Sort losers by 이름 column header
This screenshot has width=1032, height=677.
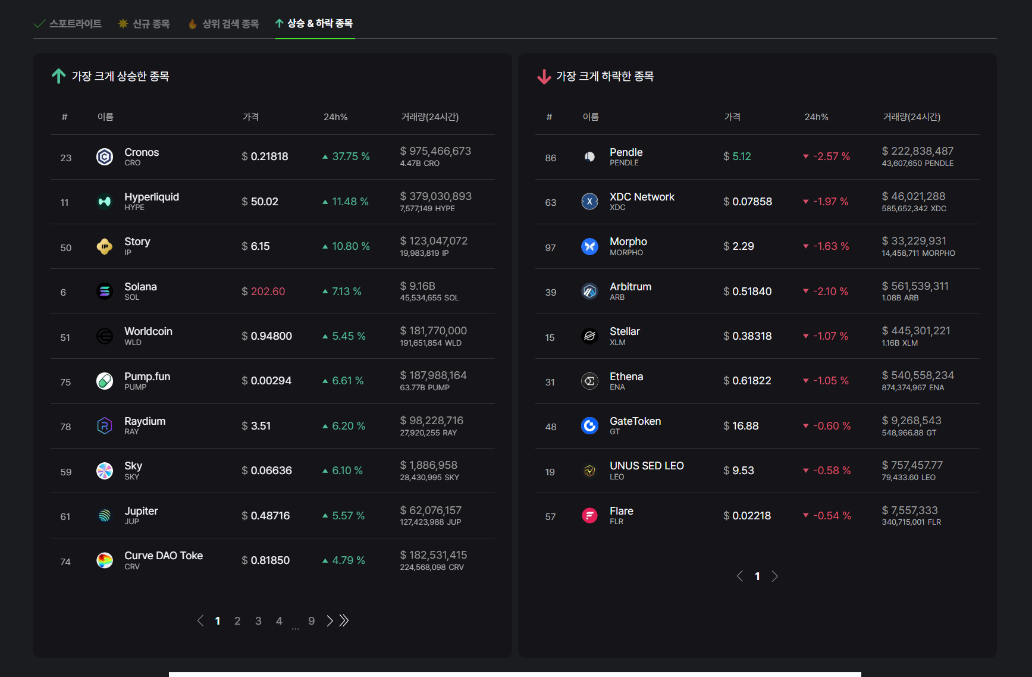point(591,117)
